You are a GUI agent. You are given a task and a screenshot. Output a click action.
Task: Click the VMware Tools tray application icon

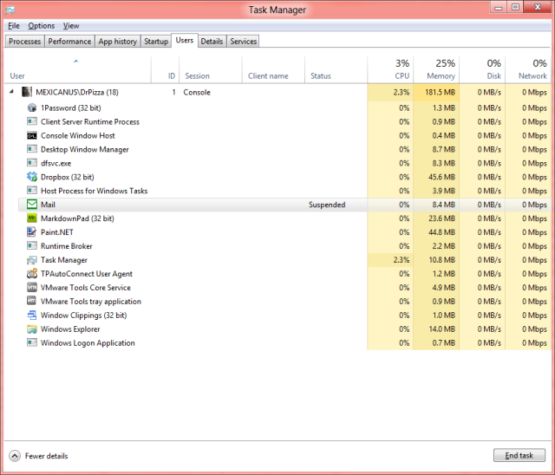(32, 301)
